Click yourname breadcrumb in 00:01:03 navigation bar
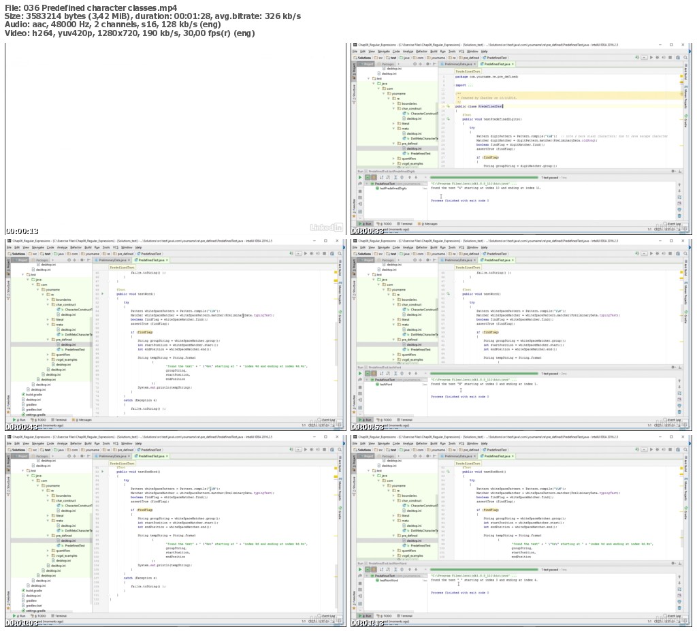The image size is (697, 631). point(91,449)
